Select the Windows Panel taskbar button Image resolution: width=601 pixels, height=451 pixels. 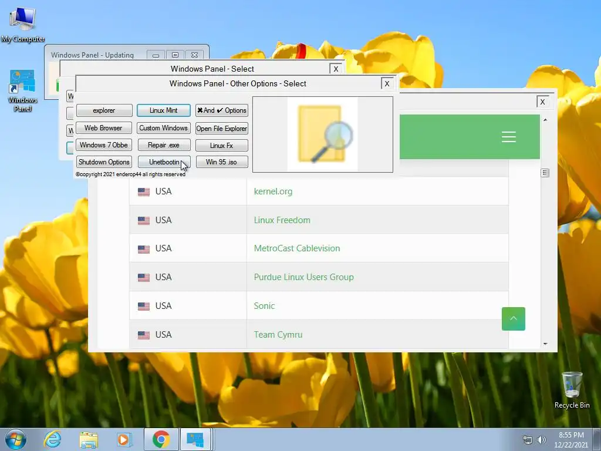(195, 439)
